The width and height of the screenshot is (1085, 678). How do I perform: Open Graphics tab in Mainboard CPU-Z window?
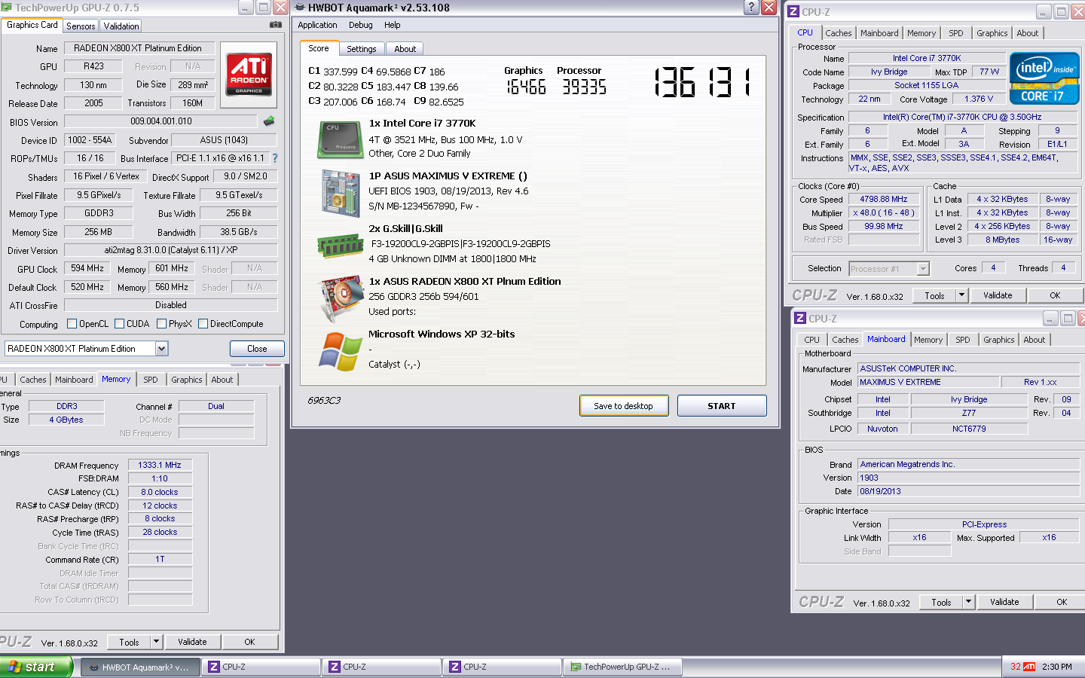(x=999, y=340)
